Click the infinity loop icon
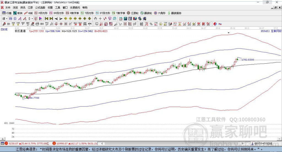The width and height of the screenshot is (282, 152). tap(220, 24)
